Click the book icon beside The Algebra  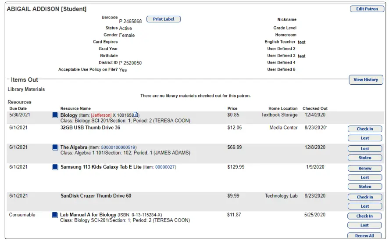(55, 147)
